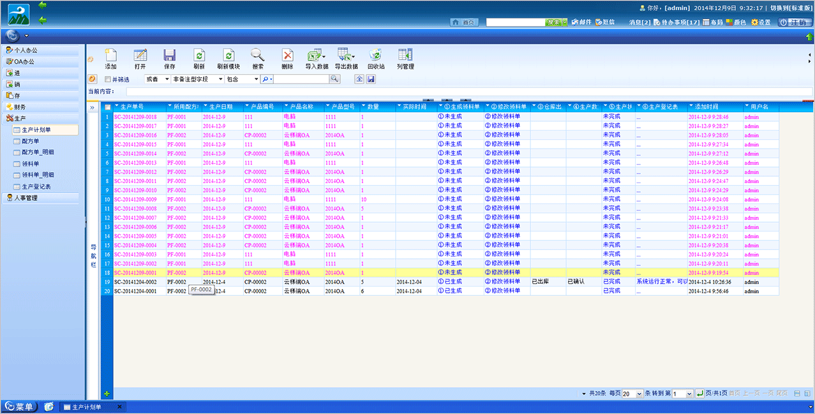
Task: Click the green up arrow at right edge
Action: [809, 37]
